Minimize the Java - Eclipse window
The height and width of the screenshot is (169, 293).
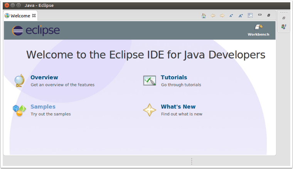[13, 5]
